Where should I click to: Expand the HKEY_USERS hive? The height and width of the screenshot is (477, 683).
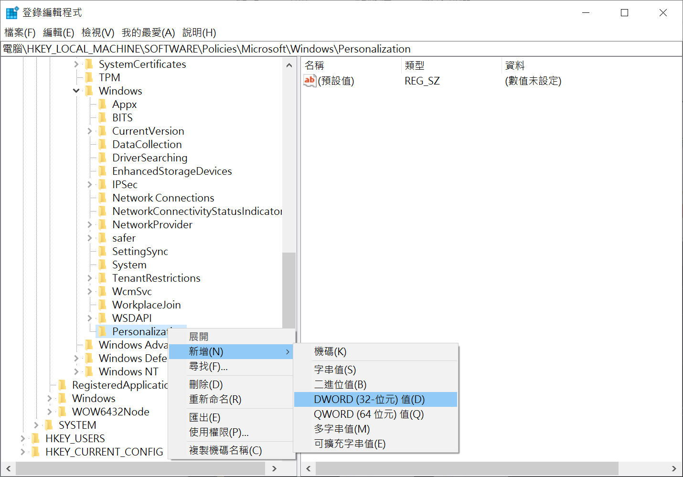click(x=23, y=438)
